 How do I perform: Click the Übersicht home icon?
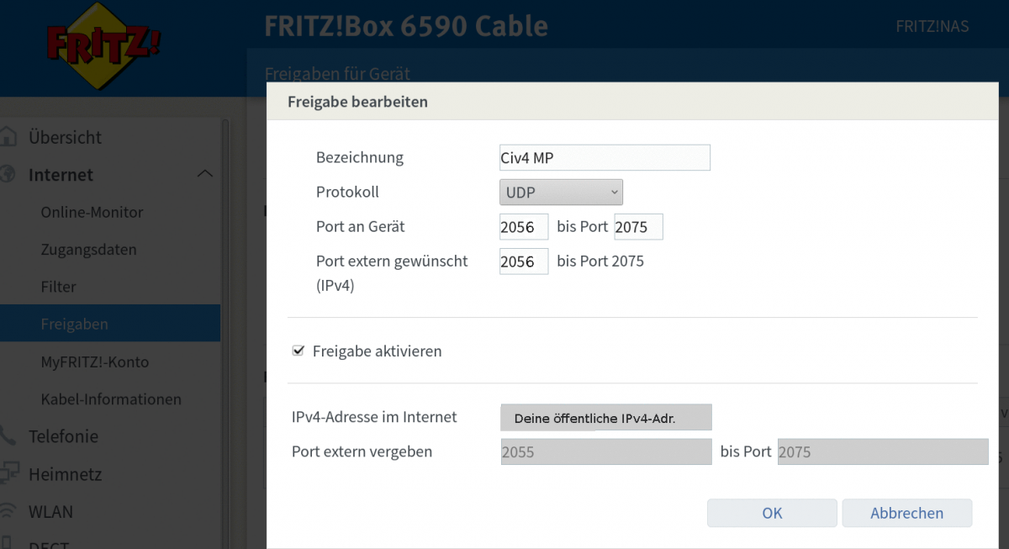coord(8,137)
